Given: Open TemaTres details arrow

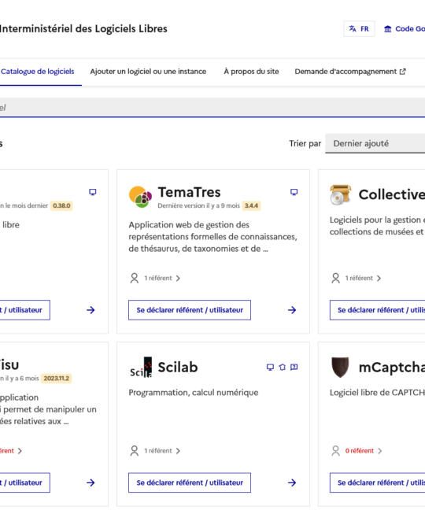Looking at the screenshot, I should [x=292, y=310].
